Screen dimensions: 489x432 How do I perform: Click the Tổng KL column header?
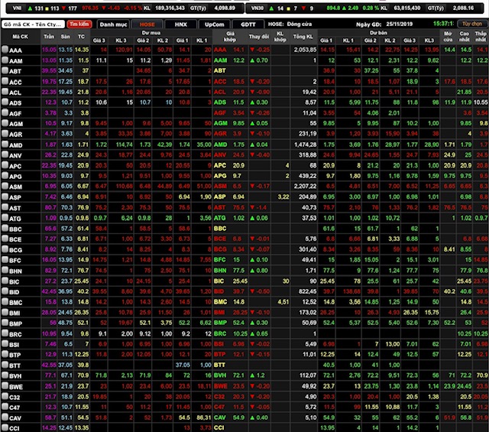click(x=303, y=37)
